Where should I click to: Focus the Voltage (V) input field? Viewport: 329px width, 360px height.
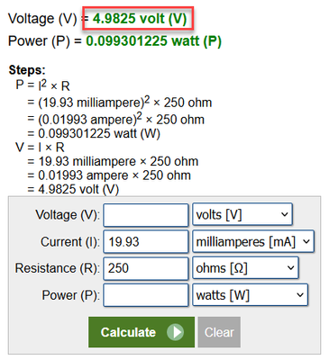pyautogui.click(x=146, y=215)
